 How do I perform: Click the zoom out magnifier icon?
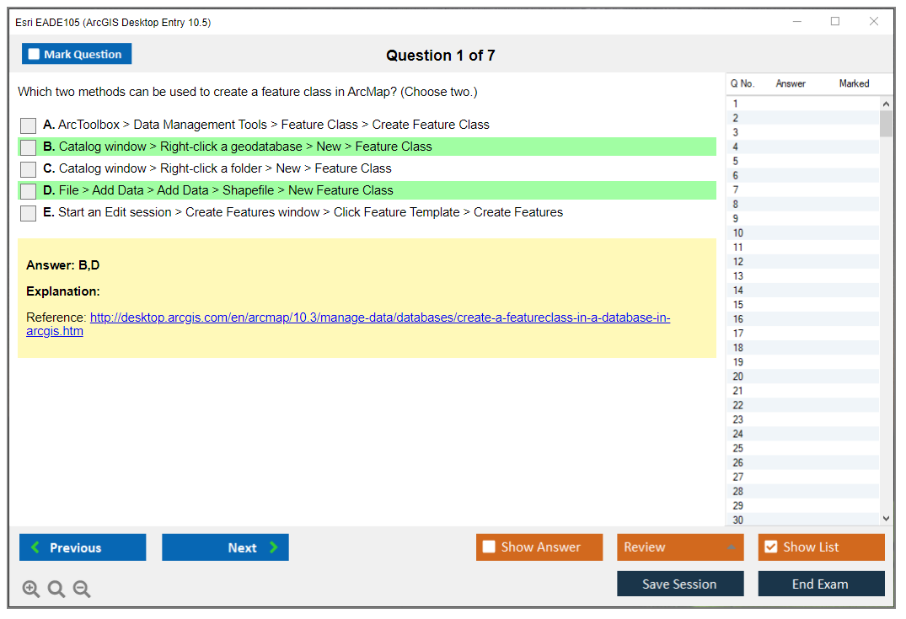(82, 590)
